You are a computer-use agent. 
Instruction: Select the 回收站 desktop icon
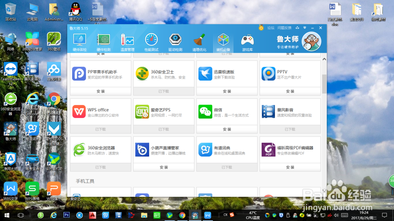pos(11,12)
